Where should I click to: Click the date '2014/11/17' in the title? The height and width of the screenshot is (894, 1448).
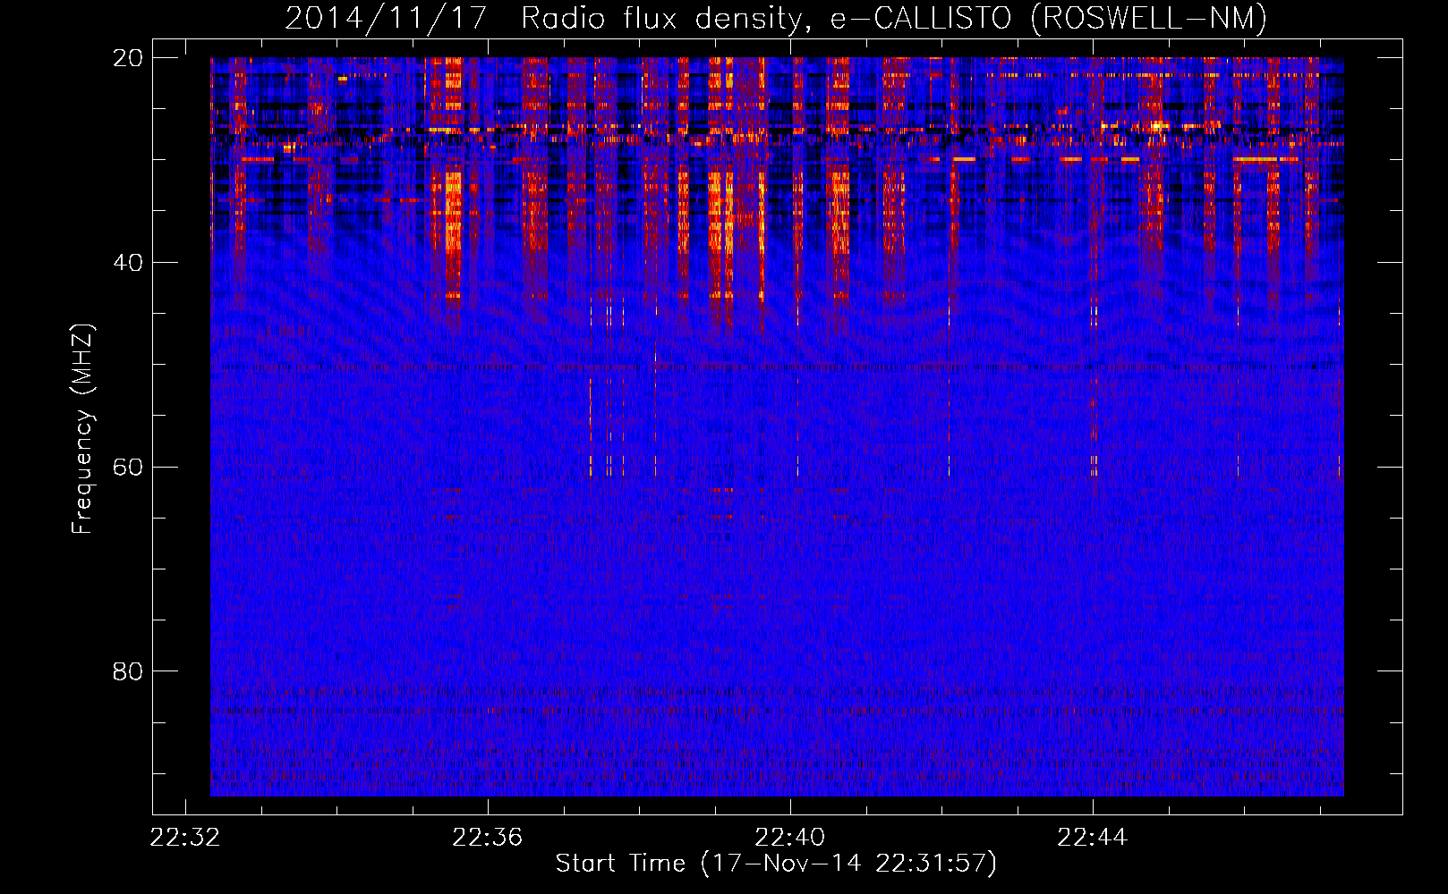tap(386, 18)
